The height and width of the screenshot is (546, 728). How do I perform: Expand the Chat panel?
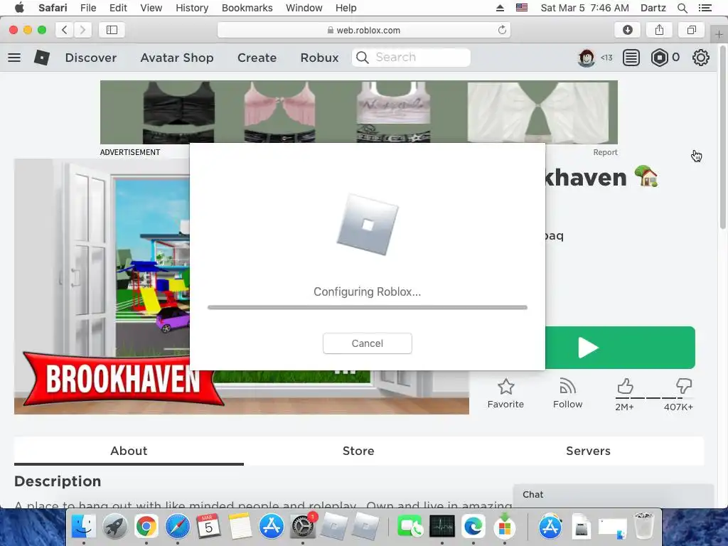pyautogui.click(x=613, y=495)
